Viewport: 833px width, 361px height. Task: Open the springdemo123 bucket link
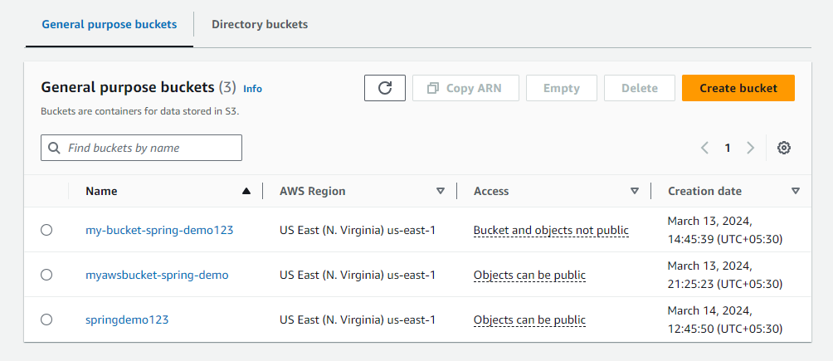127,320
